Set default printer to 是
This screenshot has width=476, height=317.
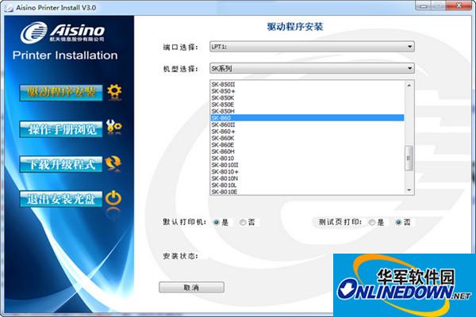[217, 223]
